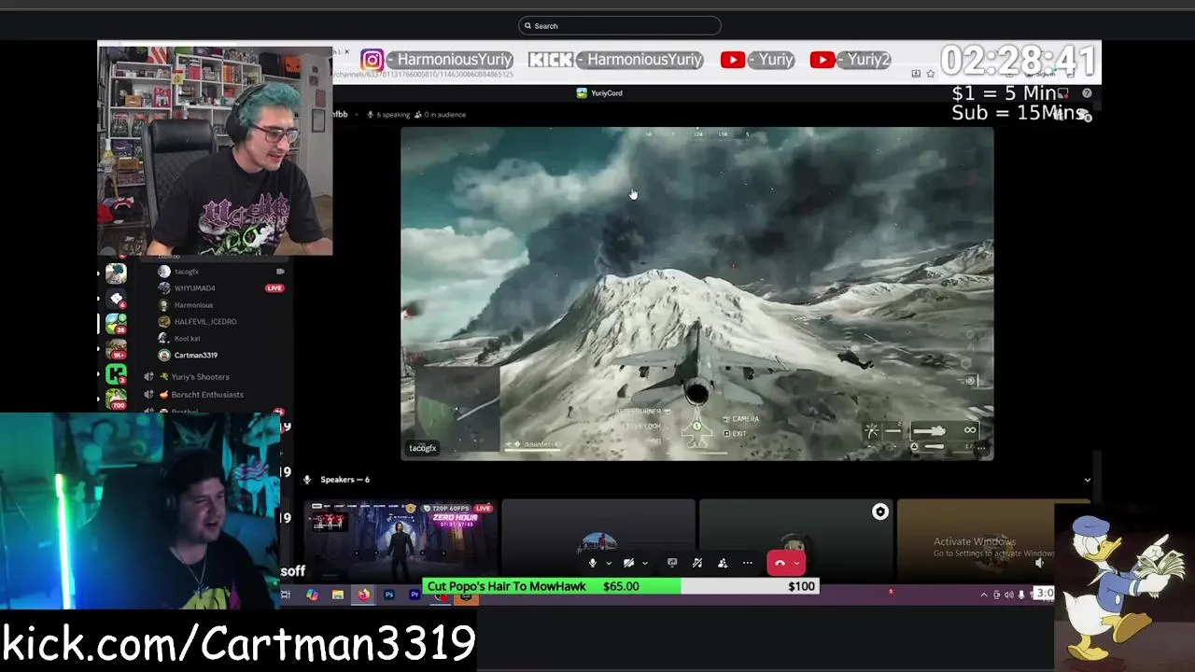Image resolution: width=1195 pixels, height=672 pixels.
Task: Open camera options dropdown arrow
Action: [x=644, y=563]
